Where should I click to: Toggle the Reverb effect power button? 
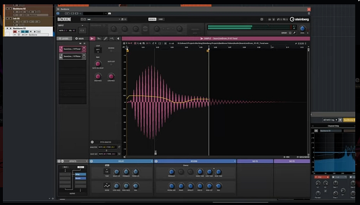pyautogui.click(x=156, y=161)
